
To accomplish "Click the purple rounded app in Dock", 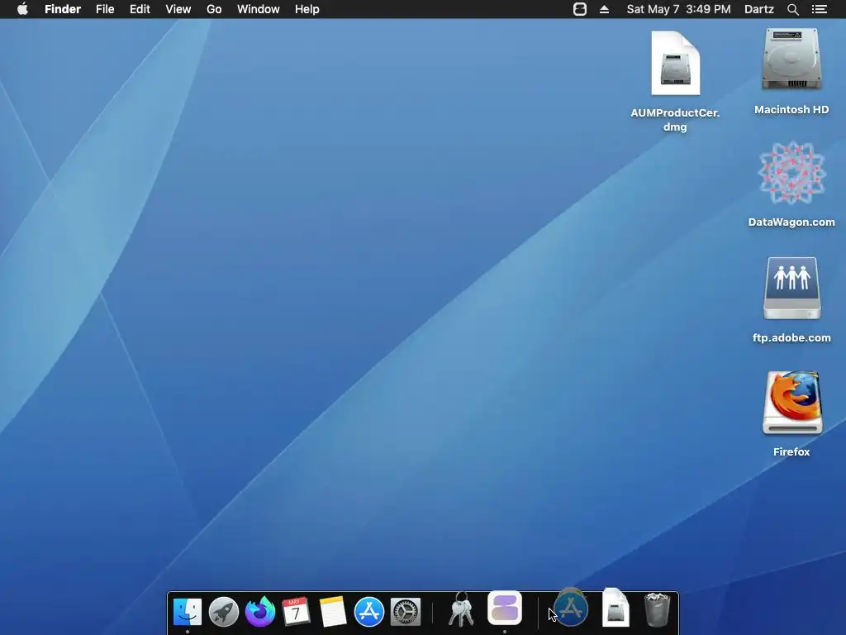I will tap(505, 608).
